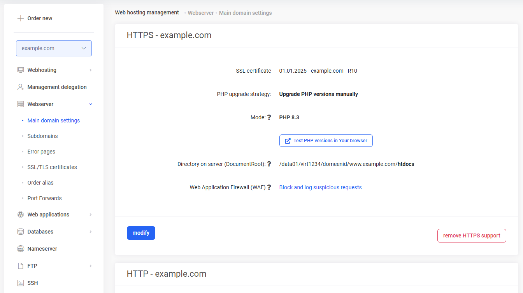Click the SSH terminal icon
This screenshot has width=523, height=293.
click(21, 283)
